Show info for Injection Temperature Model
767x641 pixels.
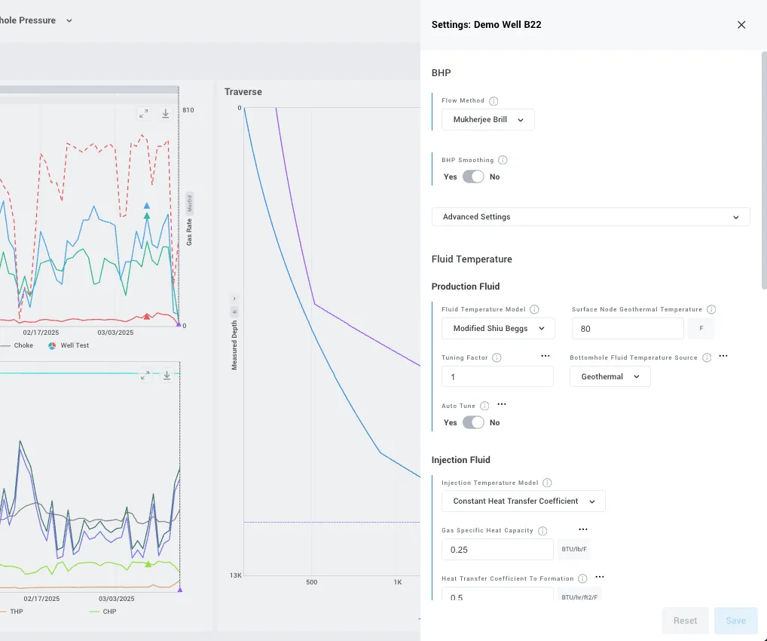point(547,483)
